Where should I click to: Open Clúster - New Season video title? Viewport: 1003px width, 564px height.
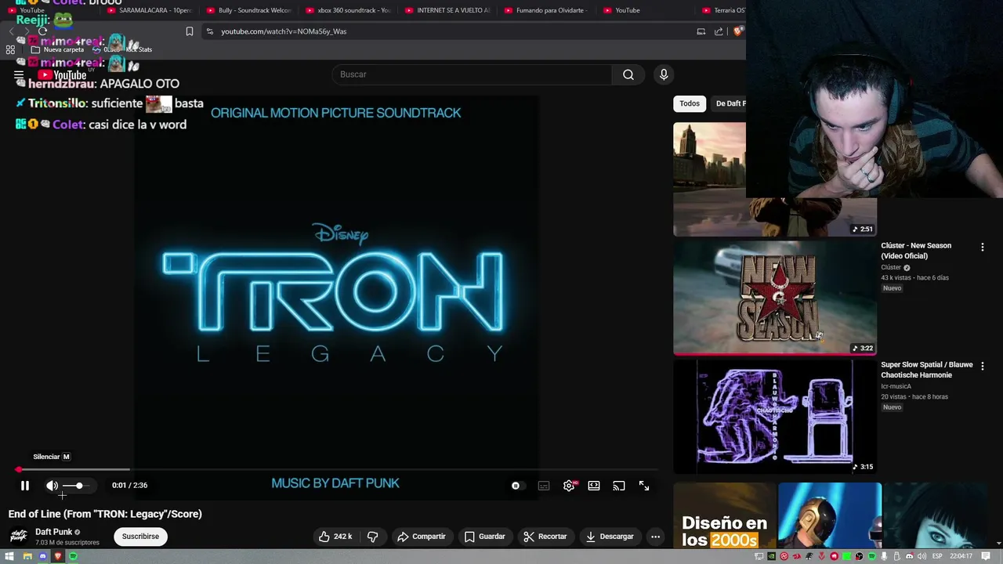pos(916,251)
